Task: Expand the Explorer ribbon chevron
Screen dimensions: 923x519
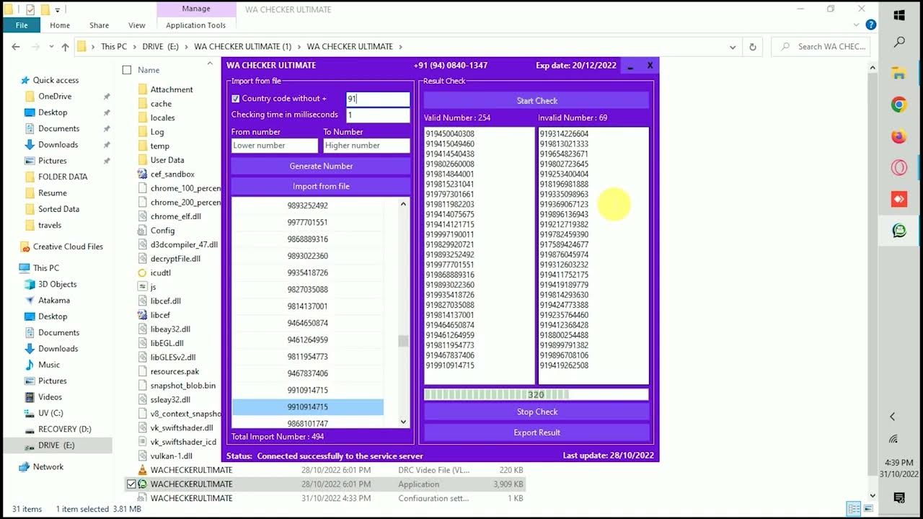Action: pyautogui.click(x=856, y=25)
